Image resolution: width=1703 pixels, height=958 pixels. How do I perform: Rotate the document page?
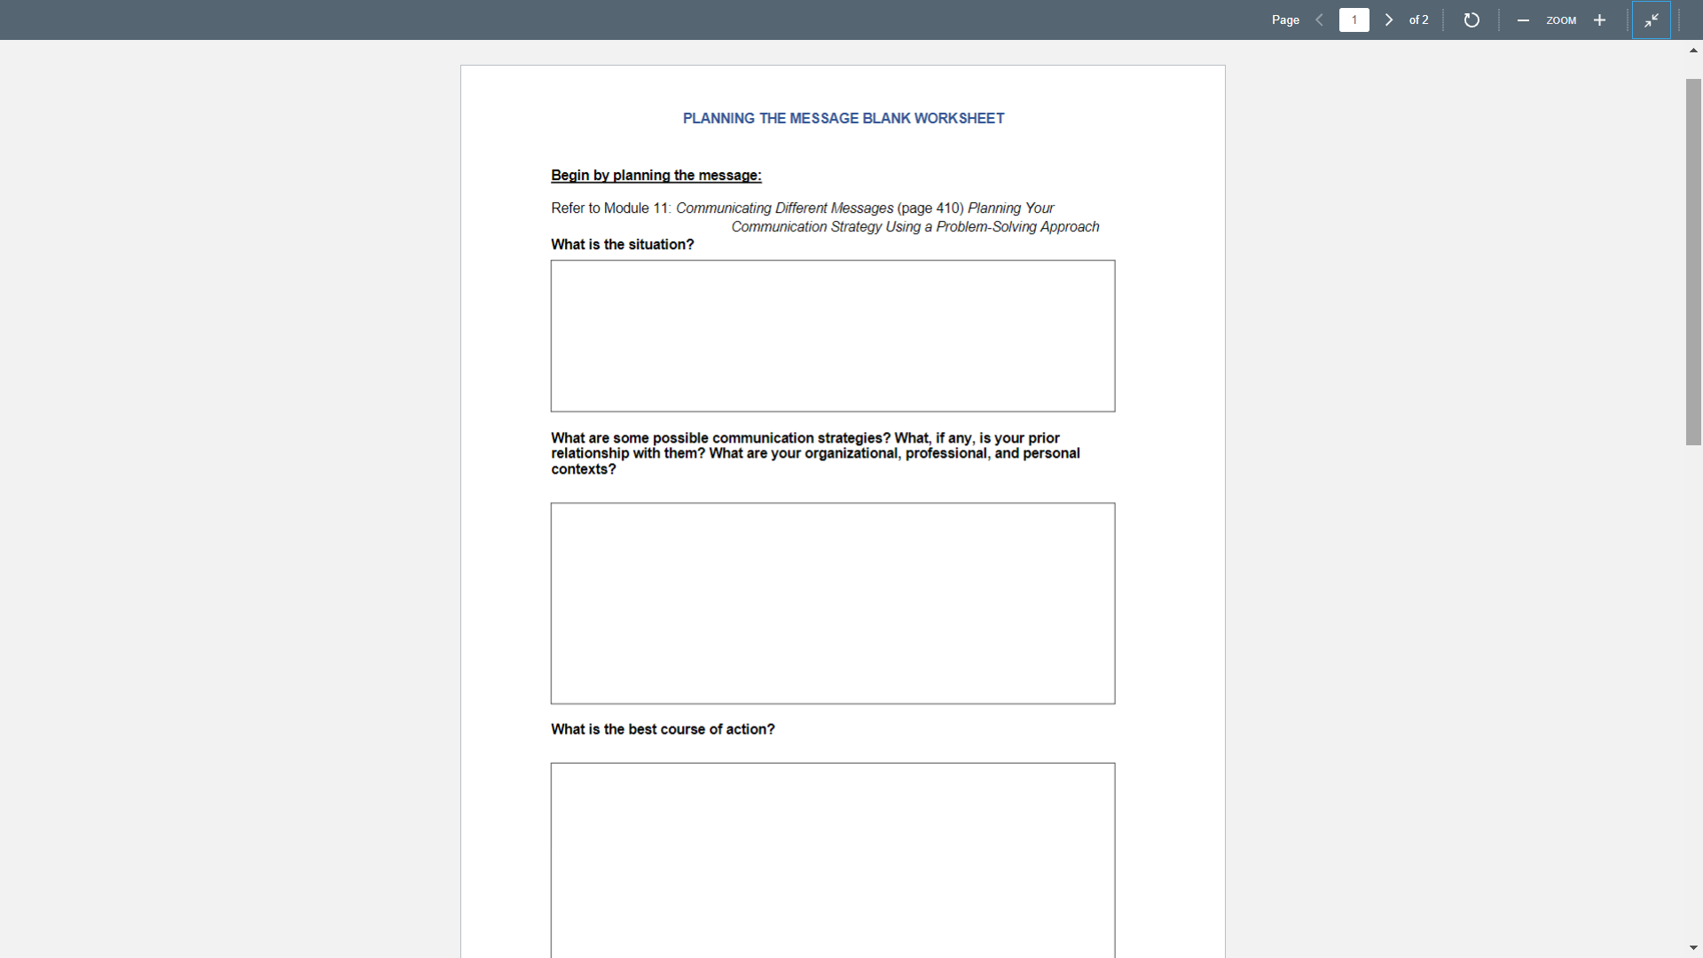[1471, 20]
